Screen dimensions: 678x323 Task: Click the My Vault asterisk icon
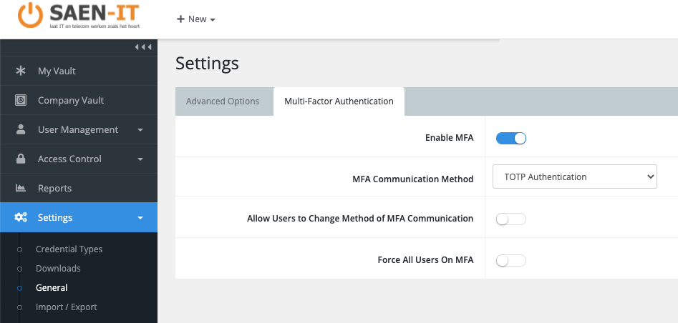coord(21,71)
